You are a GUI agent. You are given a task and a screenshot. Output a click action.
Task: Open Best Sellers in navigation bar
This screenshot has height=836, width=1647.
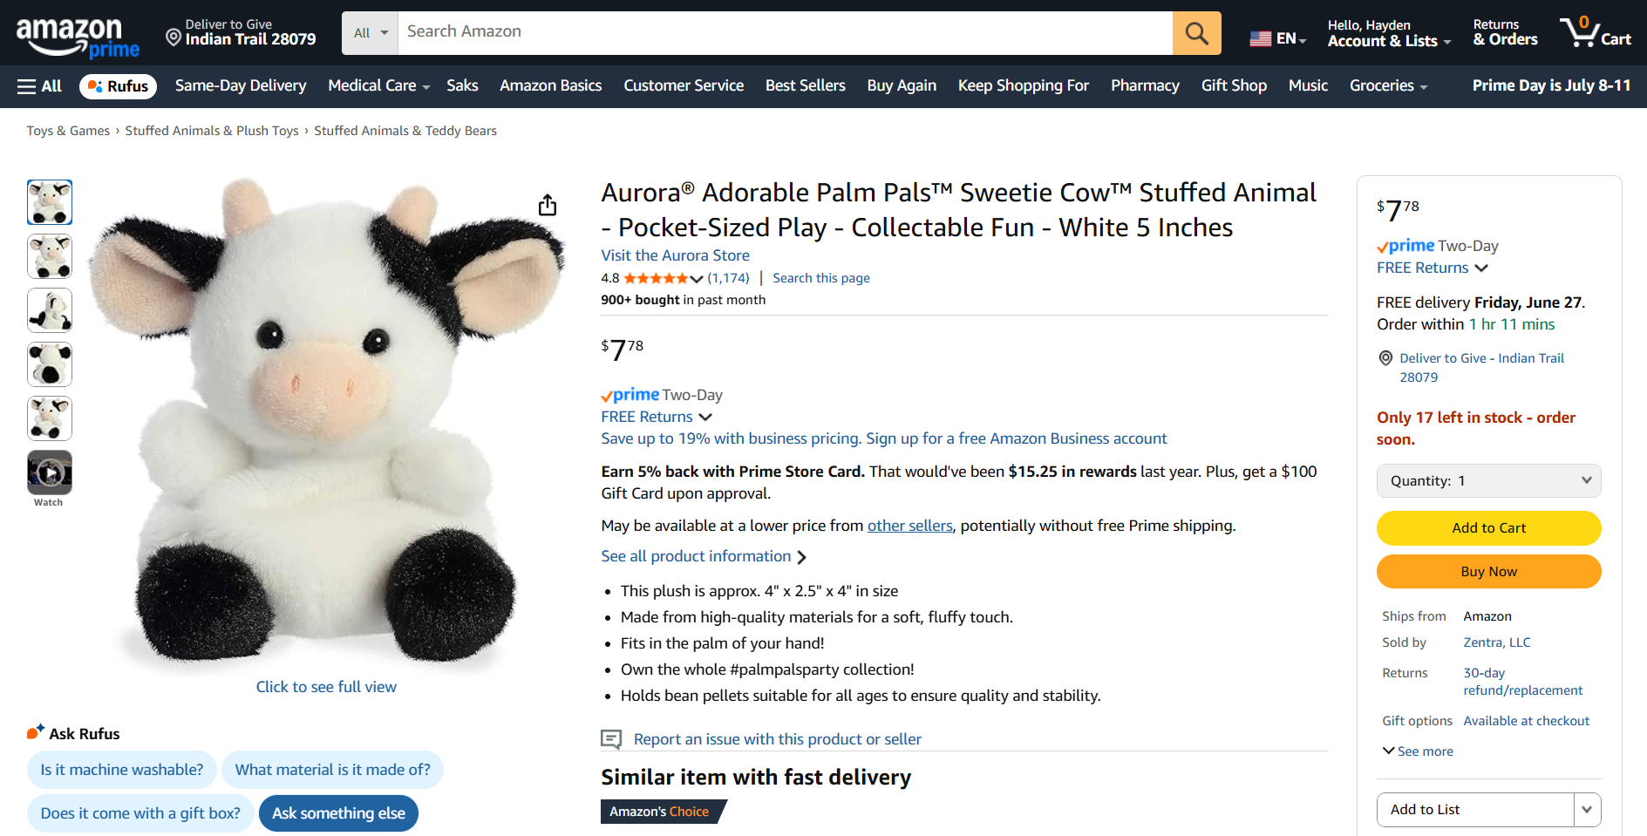pyautogui.click(x=805, y=85)
